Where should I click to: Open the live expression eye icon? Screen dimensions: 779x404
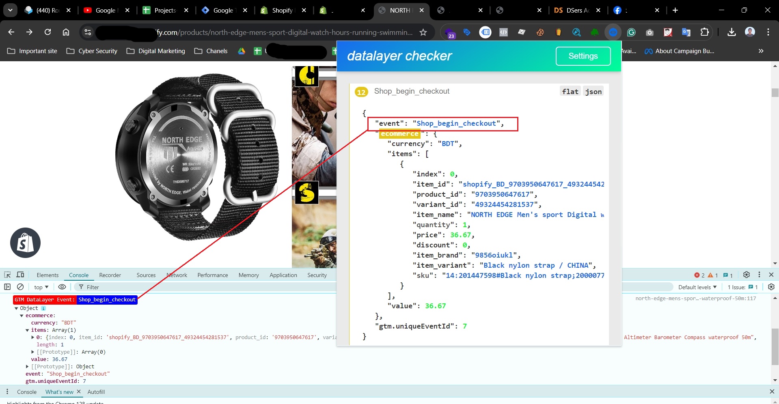pyautogui.click(x=62, y=287)
